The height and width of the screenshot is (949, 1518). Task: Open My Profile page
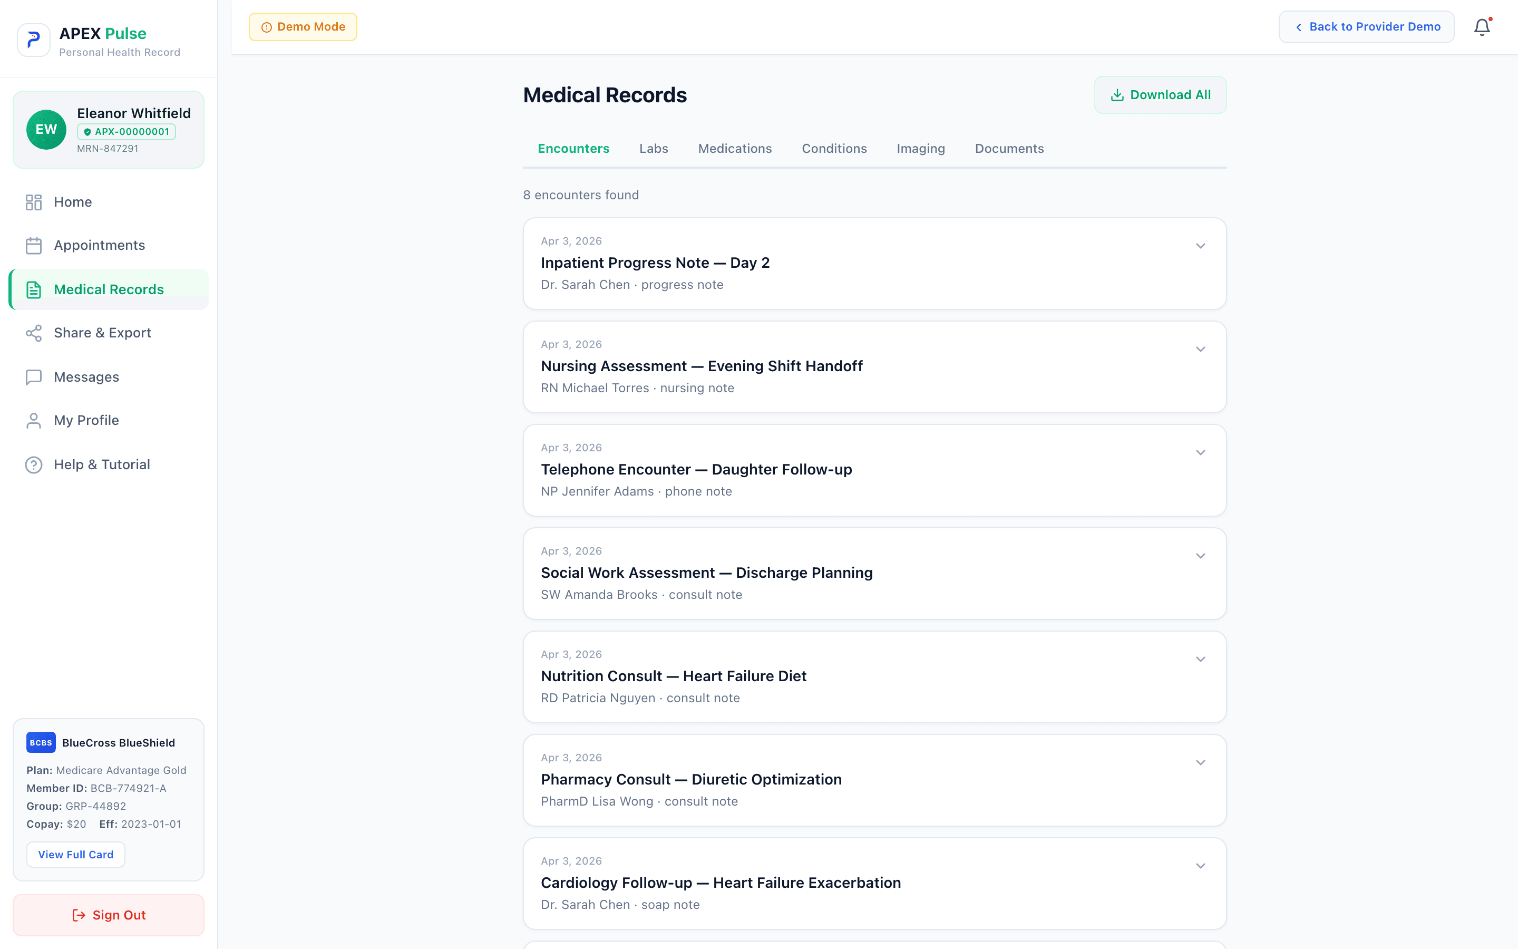[x=109, y=421]
